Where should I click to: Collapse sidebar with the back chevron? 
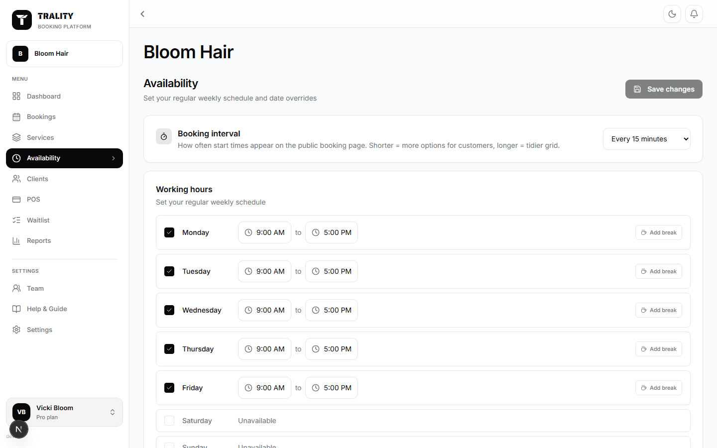point(142,14)
